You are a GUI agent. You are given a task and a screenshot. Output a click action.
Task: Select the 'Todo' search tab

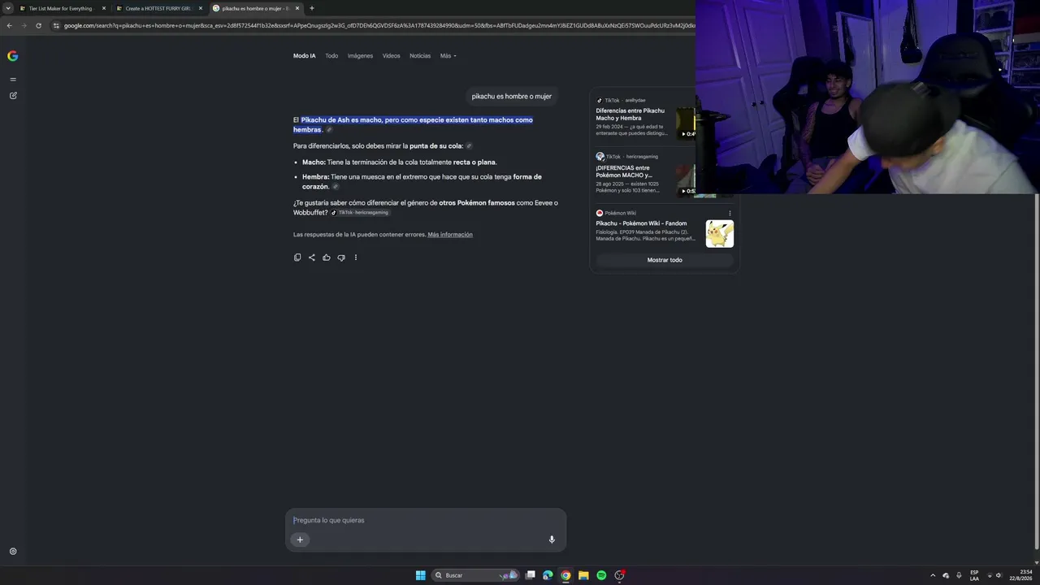click(331, 56)
